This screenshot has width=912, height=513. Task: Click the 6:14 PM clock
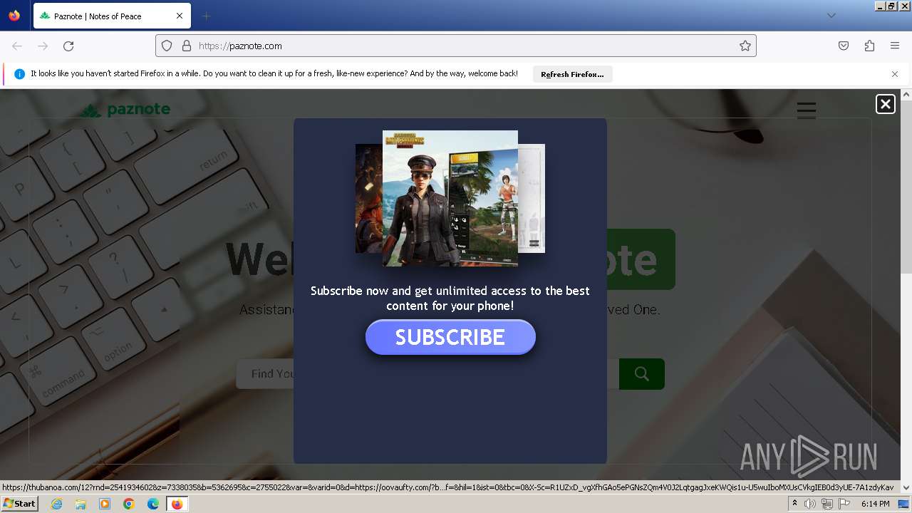tap(875, 504)
